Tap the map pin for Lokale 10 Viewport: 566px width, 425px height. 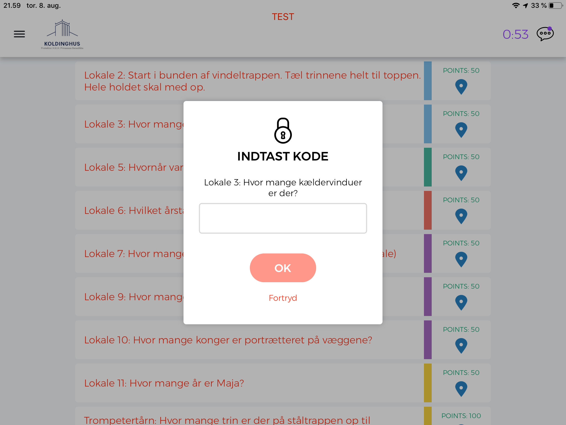pos(461,346)
